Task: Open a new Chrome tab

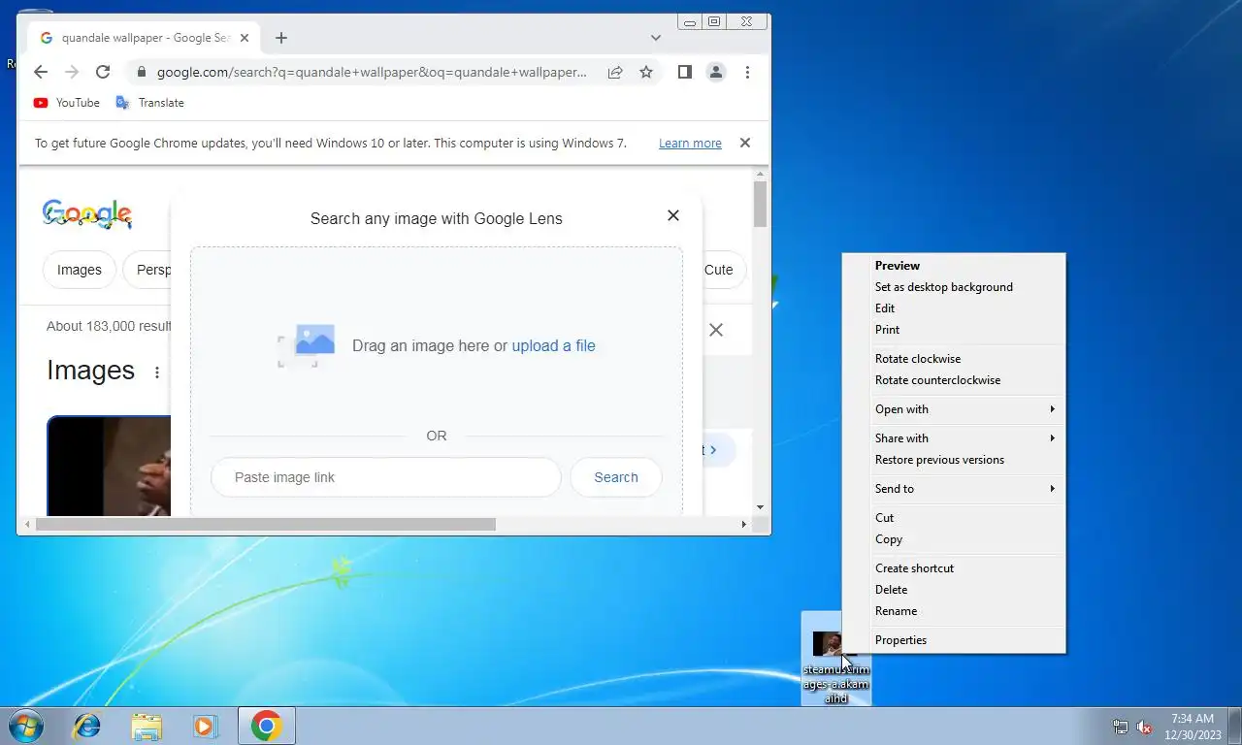Action: [x=281, y=38]
